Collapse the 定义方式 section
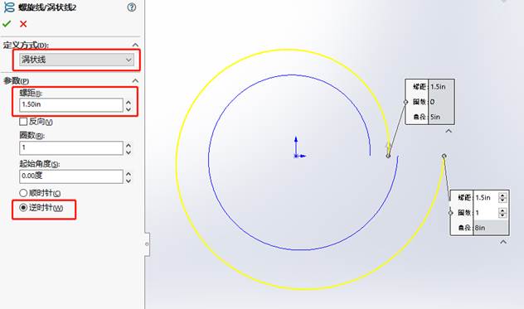The height and width of the screenshot is (309, 524). click(135, 45)
